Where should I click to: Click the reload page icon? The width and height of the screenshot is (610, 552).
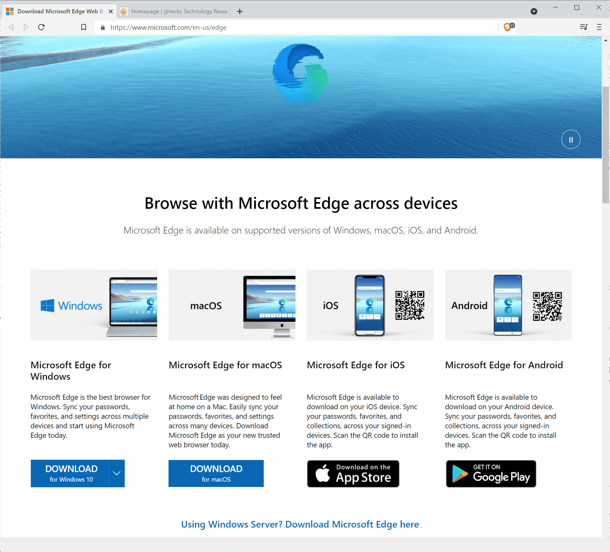pyautogui.click(x=43, y=27)
